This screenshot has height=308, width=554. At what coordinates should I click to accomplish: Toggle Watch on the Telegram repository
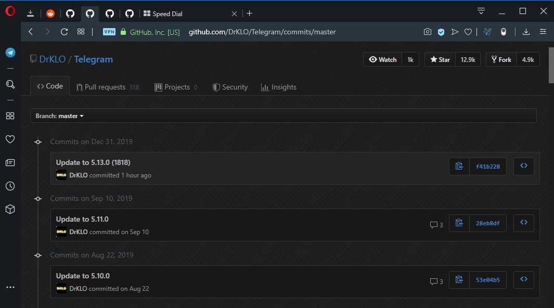[383, 59]
